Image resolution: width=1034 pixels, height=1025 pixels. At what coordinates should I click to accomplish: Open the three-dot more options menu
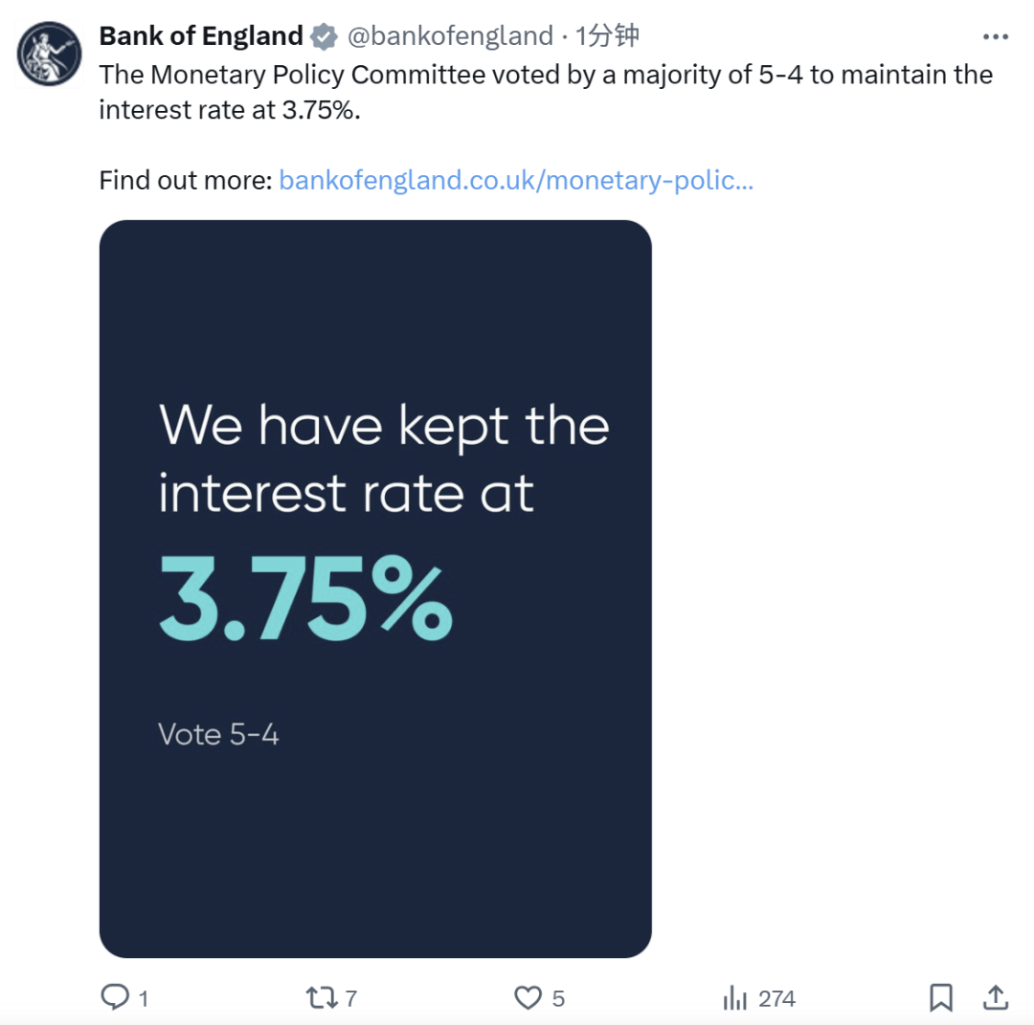(996, 36)
